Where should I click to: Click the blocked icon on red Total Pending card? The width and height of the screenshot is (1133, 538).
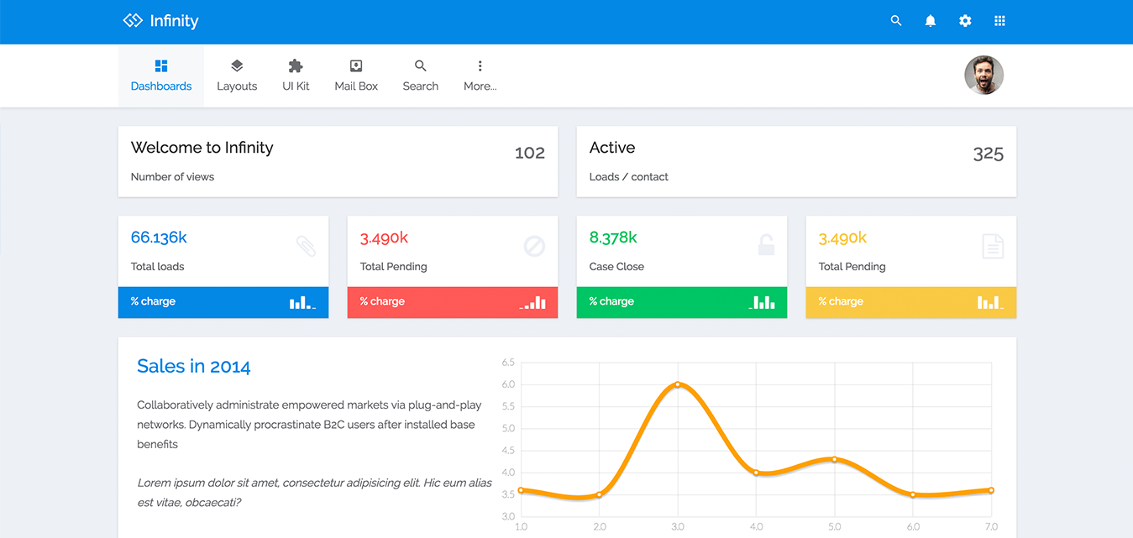pyautogui.click(x=534, y=246)
